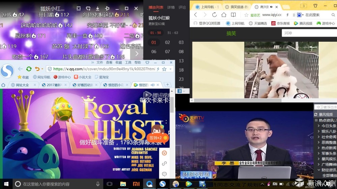Switch to the 2017最新 tab in Sogou
This screenshot has width=337, height=189.
pos(54,85)
